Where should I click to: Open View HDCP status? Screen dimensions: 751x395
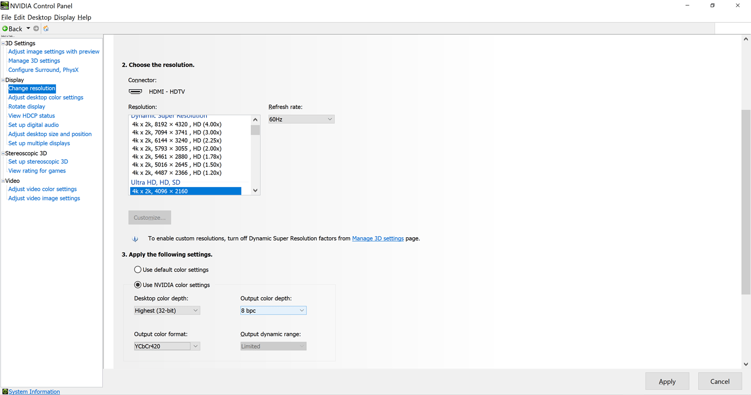pos(32,116)
